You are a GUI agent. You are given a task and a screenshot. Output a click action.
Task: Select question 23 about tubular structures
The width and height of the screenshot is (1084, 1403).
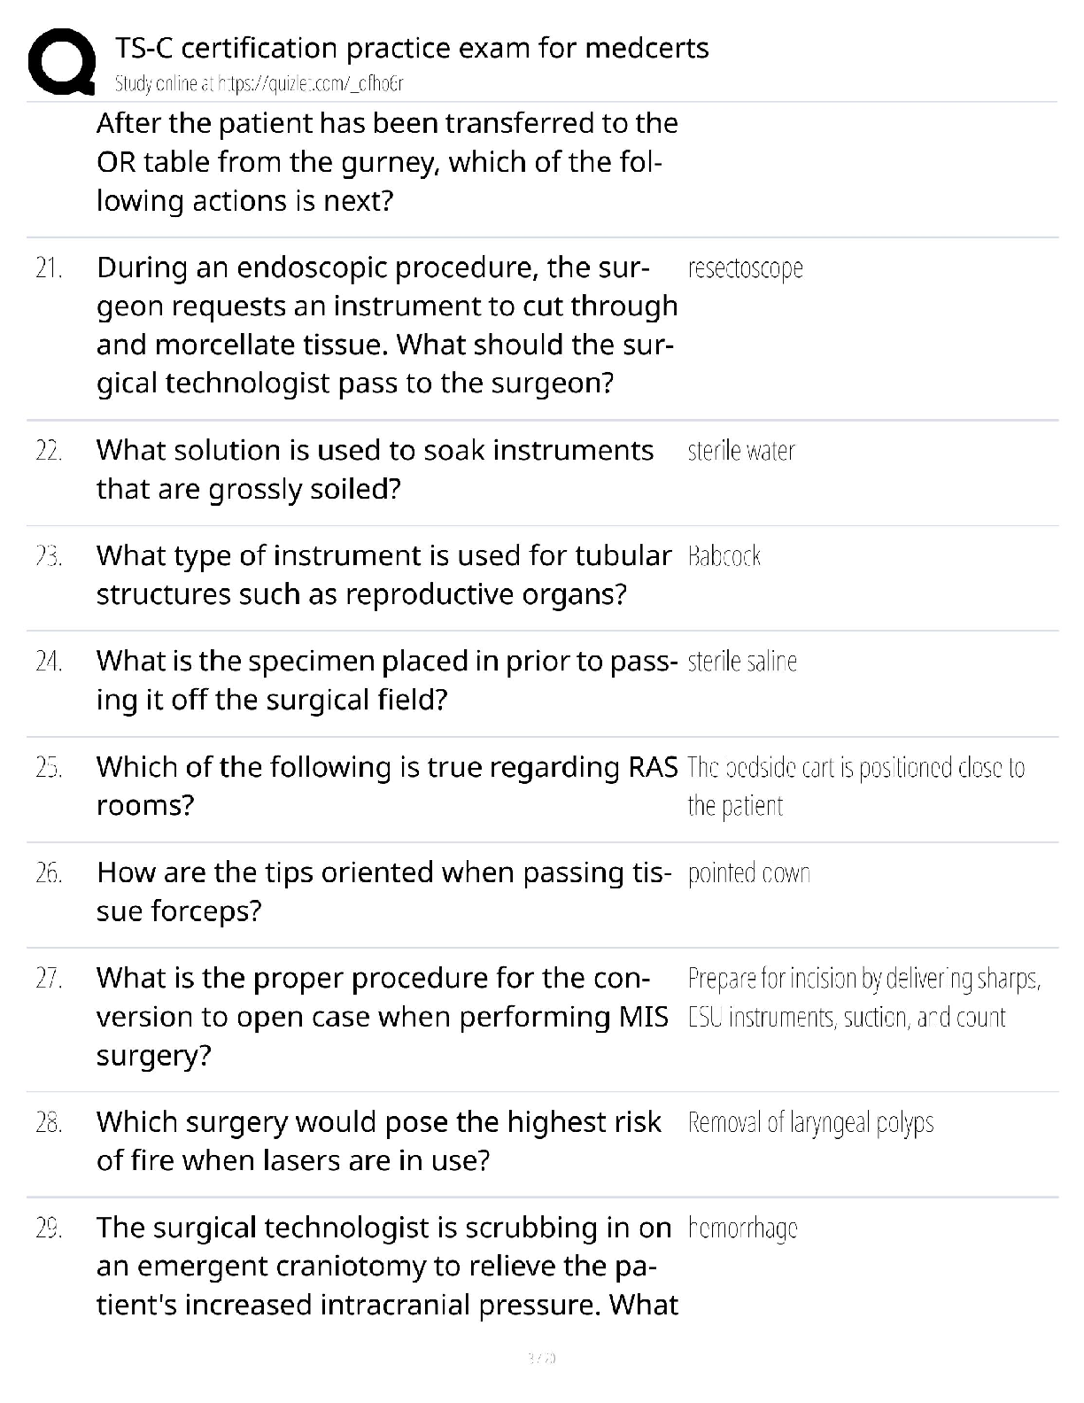[x=384, y=575]
